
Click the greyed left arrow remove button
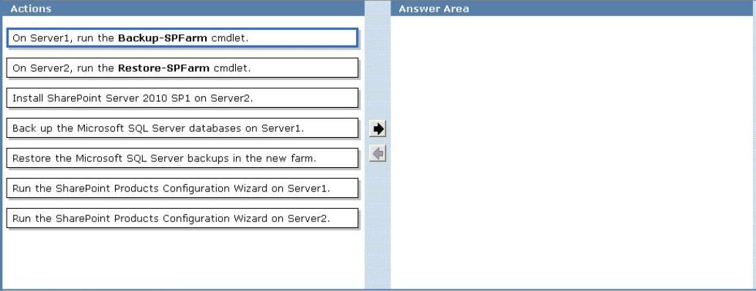378,154
